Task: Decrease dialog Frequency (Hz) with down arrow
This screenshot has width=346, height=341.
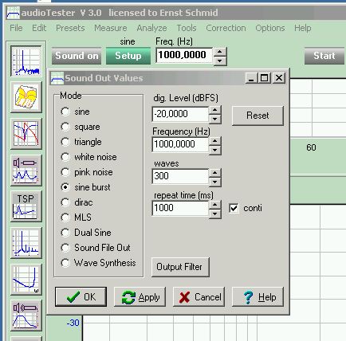Action: click(215, 151)
